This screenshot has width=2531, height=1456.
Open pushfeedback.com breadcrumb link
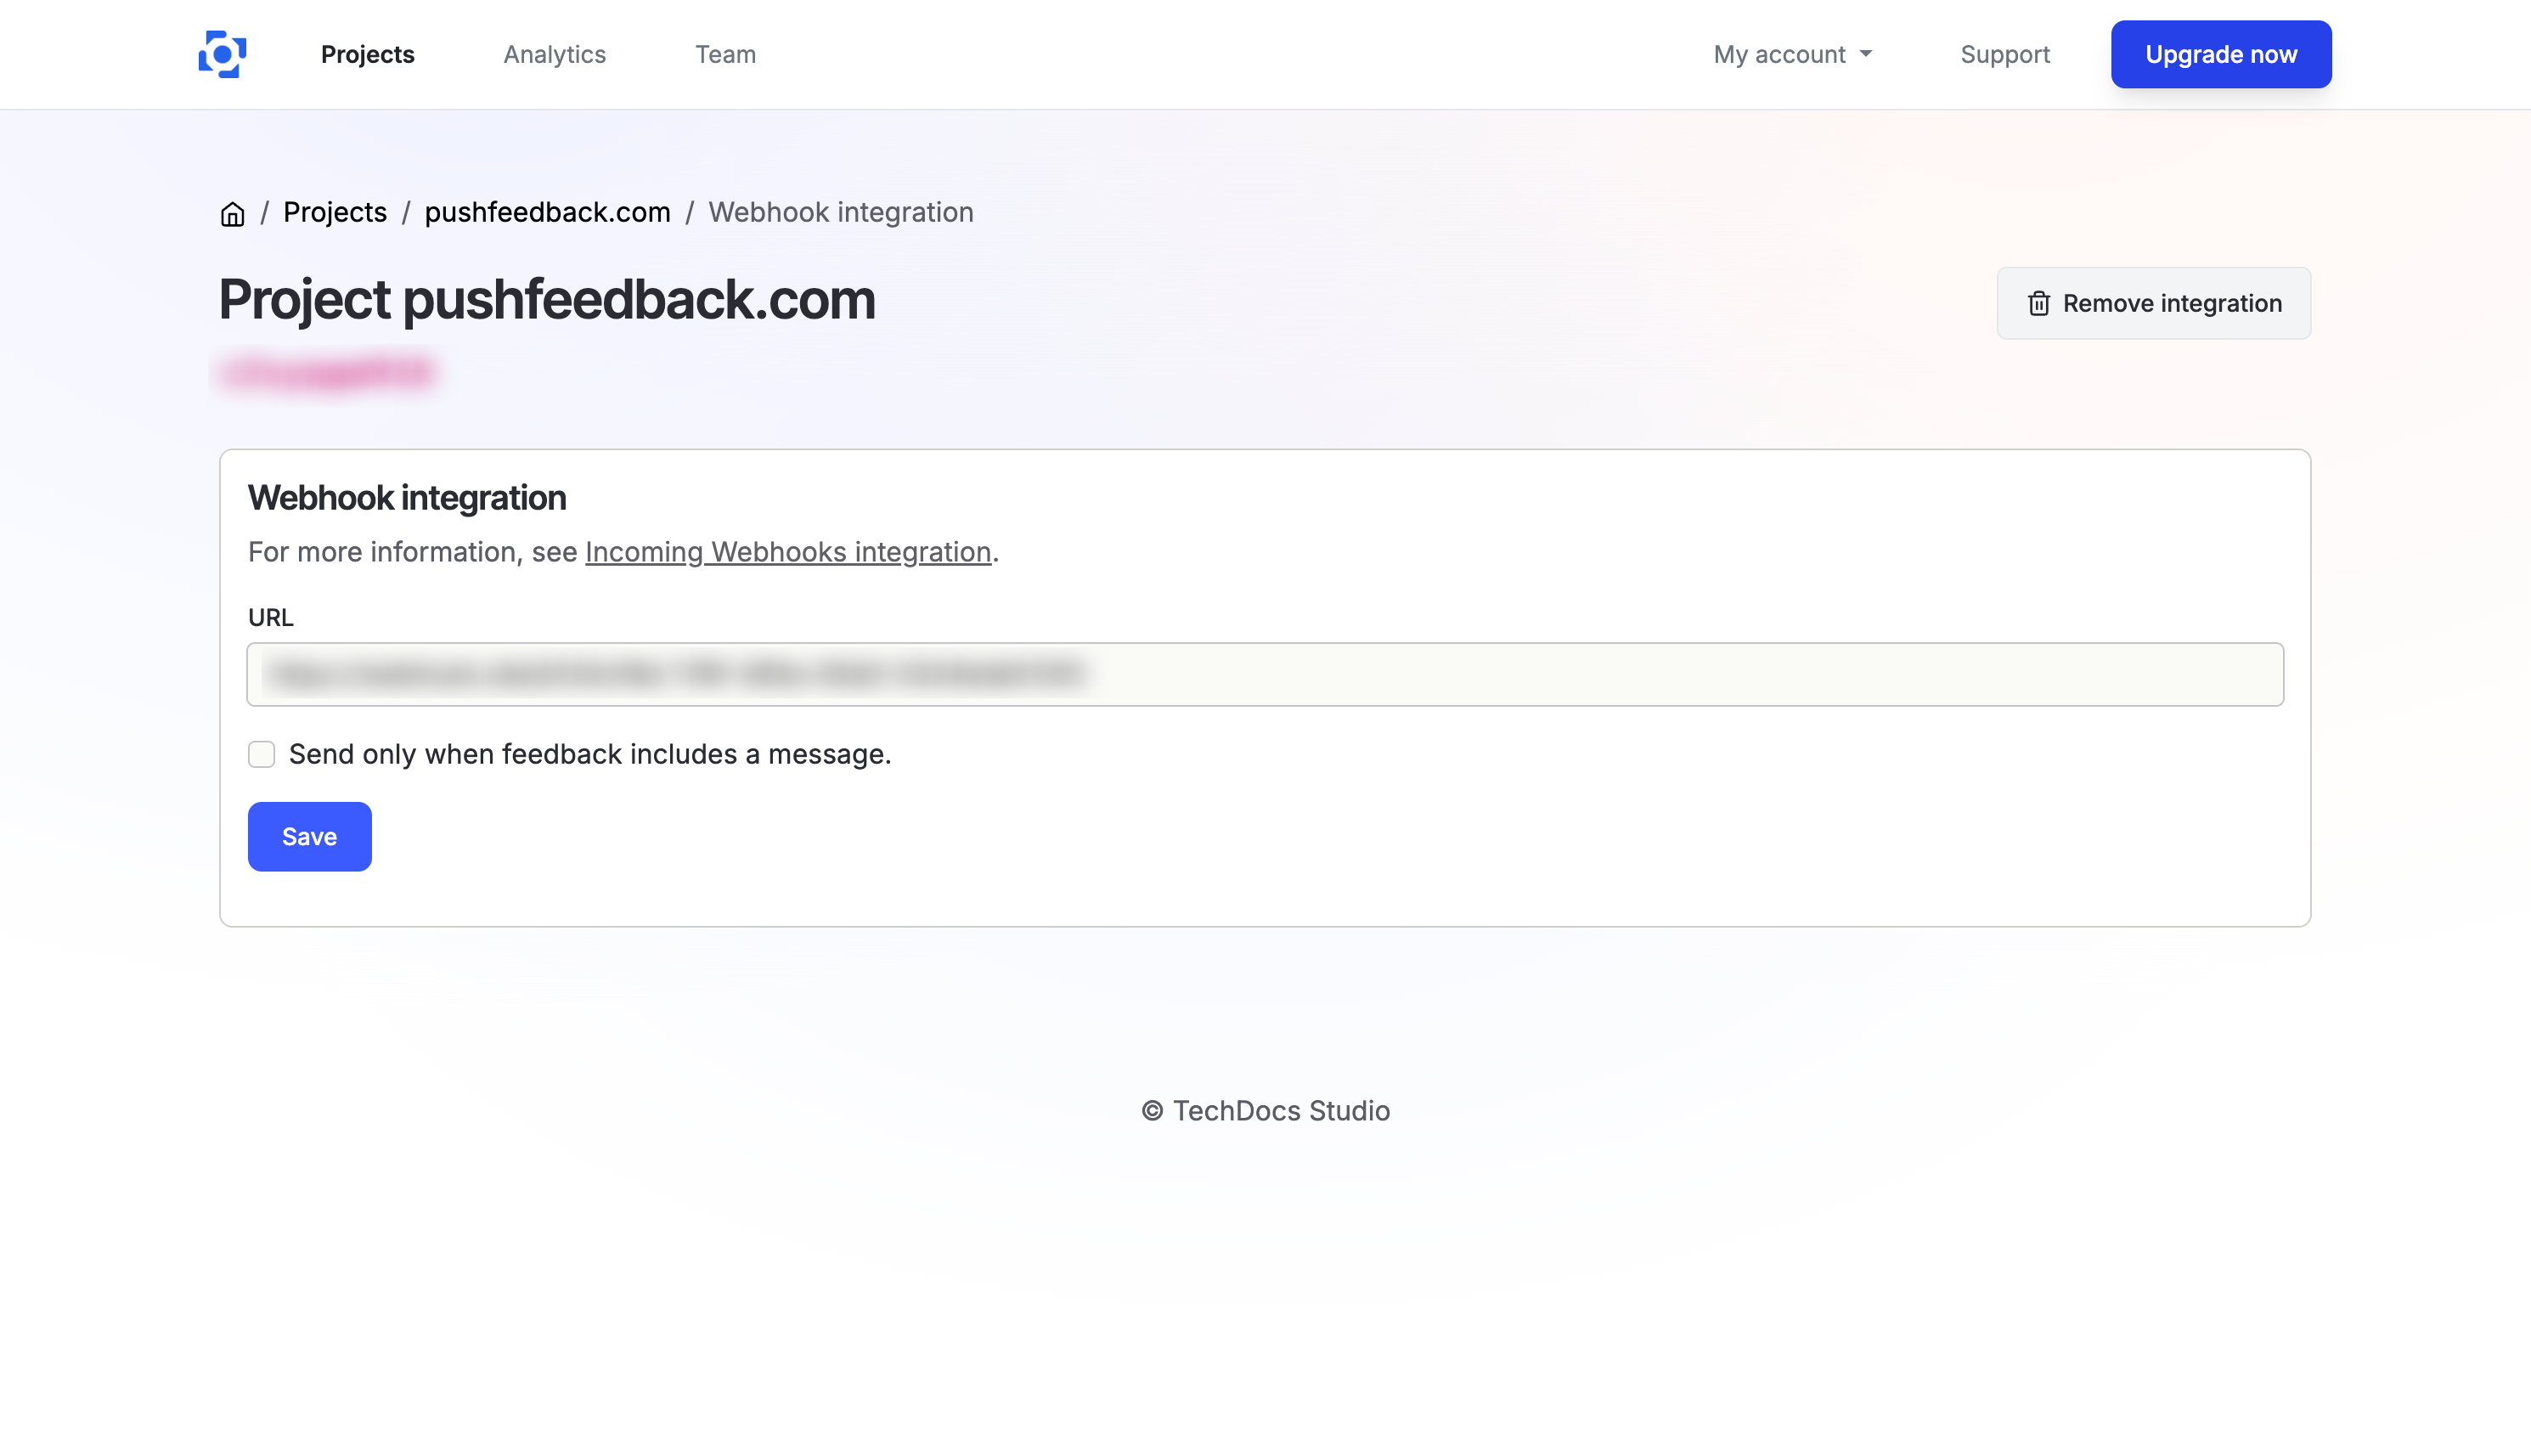547,212
